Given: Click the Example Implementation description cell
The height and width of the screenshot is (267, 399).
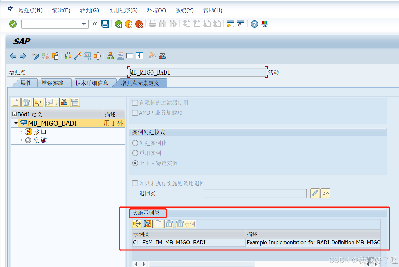Looking at the screenshot, I should (313, 243).
